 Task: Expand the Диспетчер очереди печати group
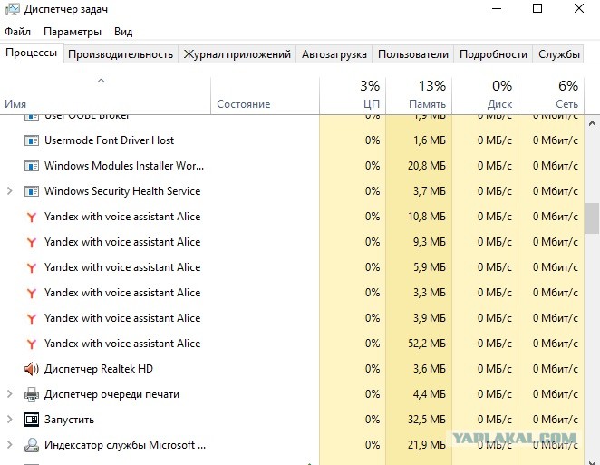click(x=10, y=394)
